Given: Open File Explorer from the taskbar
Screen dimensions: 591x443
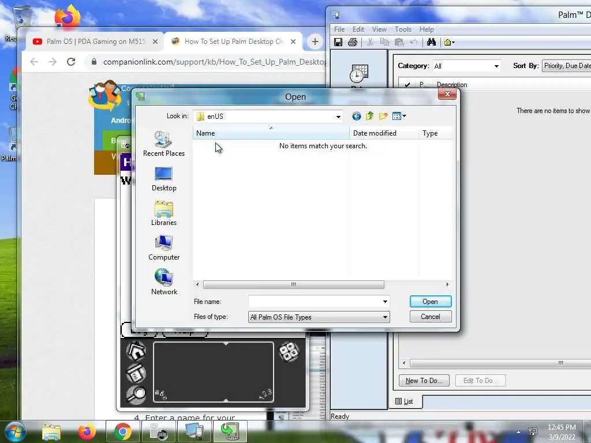Looking at the screenshot, I should [51, 432].
